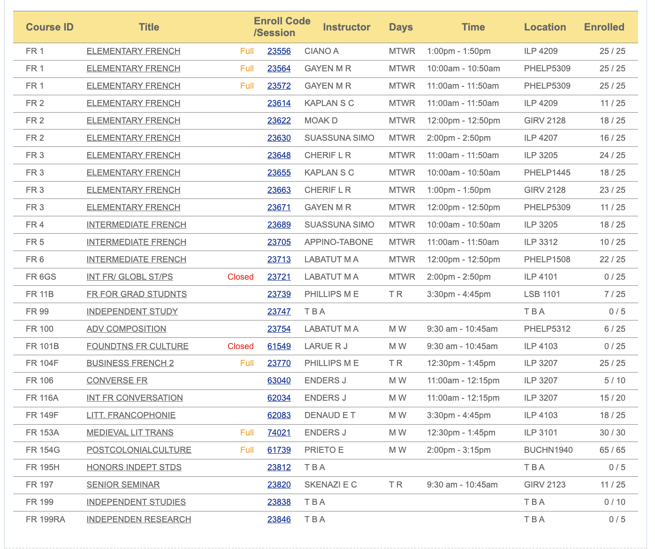Image resolution: width=655 pixels, height=549 pixels.
Task: Open enroll code 23572 link
Action: point(279,86)
